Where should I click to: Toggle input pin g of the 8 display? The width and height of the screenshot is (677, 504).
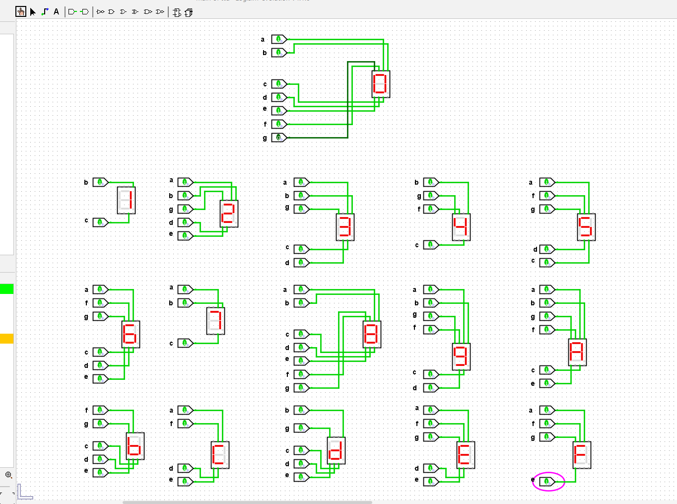[301, 388]
